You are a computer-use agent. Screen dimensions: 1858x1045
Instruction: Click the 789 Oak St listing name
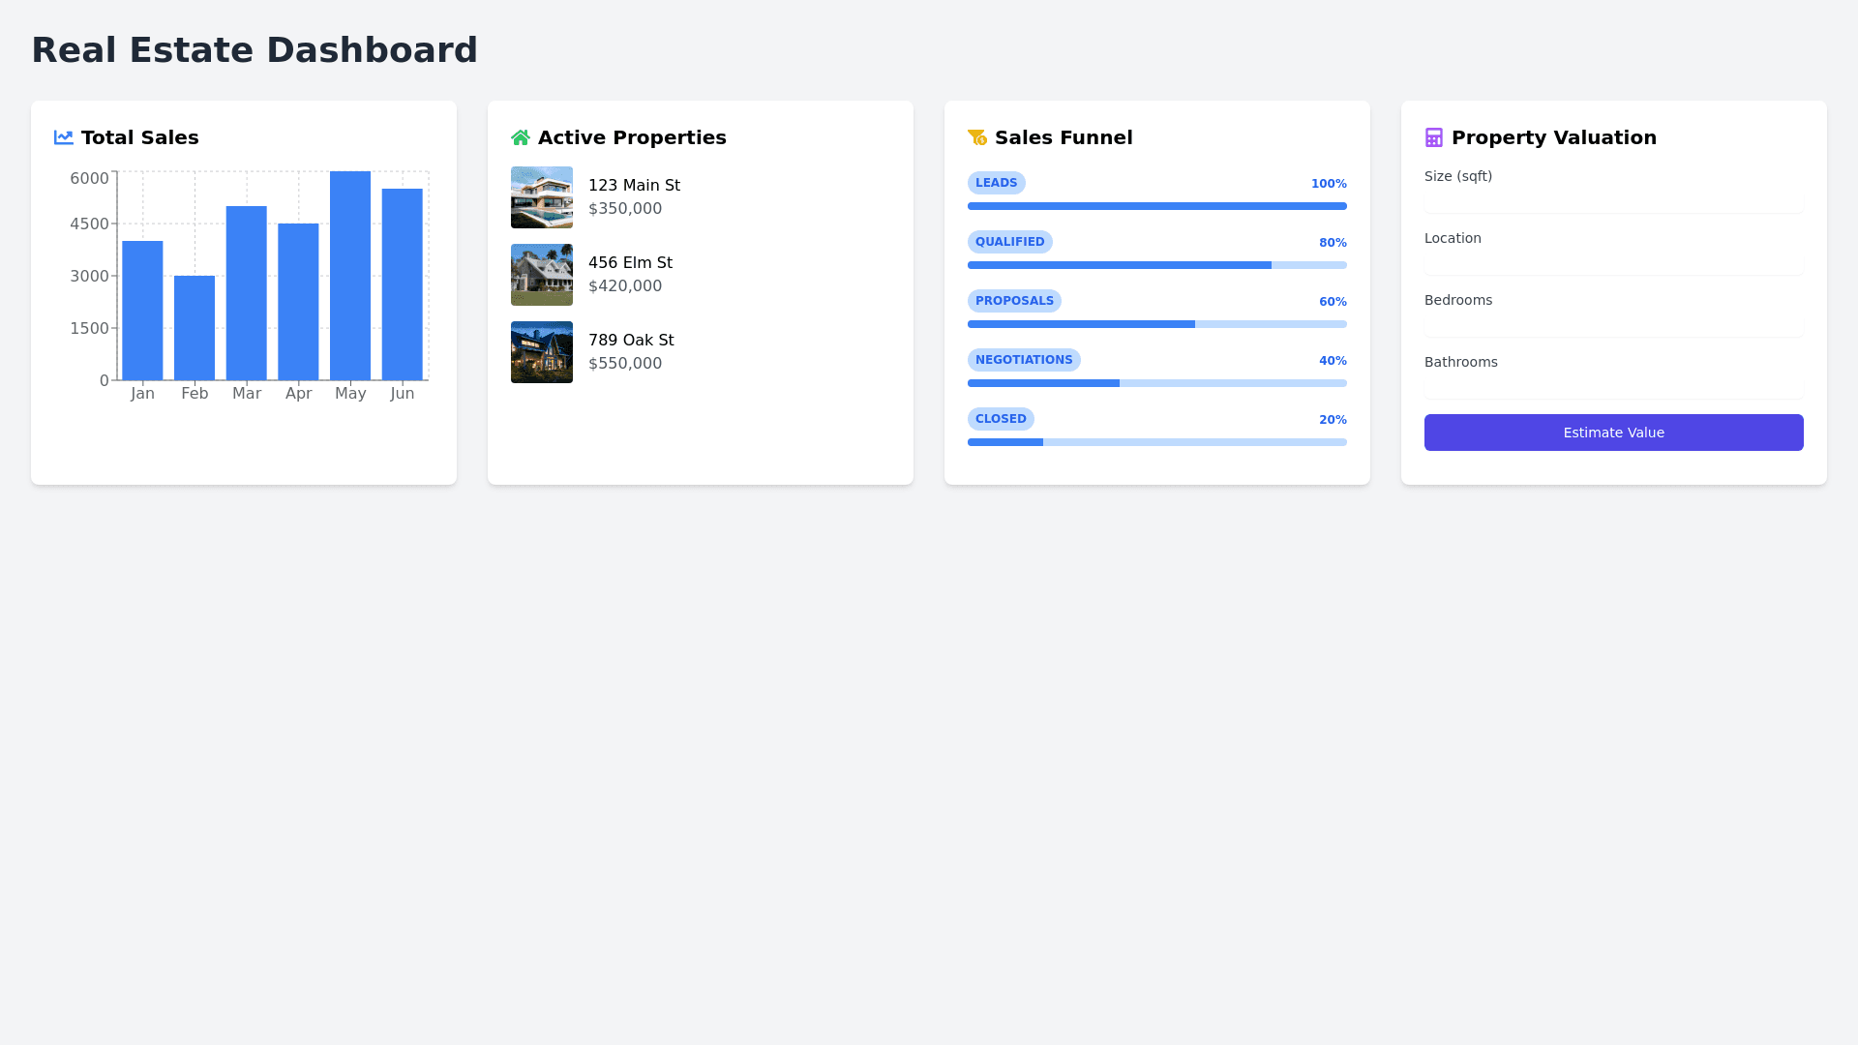tap(631, 340)
